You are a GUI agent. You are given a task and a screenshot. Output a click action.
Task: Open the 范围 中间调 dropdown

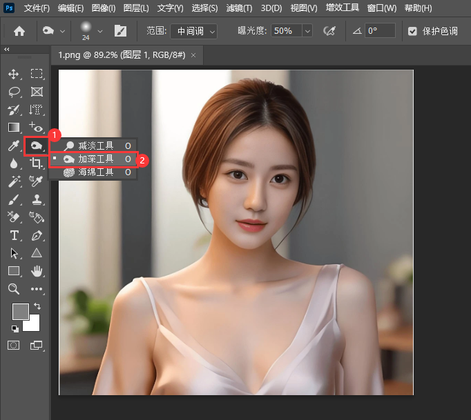[x=193, y=31]
